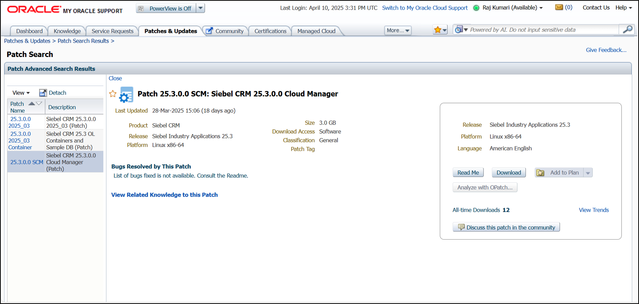
Task: Open the favorites star dropdown arrow
Action: point(445,30)
